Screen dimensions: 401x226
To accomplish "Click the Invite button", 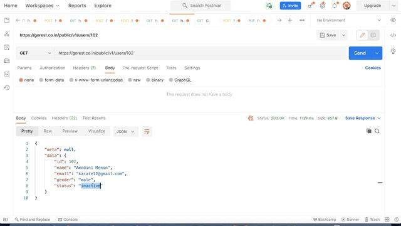I will tap(290, 6).
